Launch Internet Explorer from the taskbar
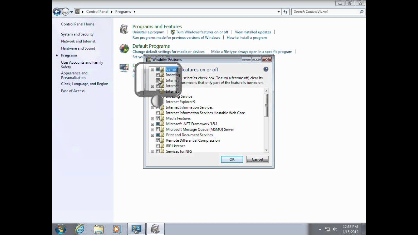 (80, 229)
